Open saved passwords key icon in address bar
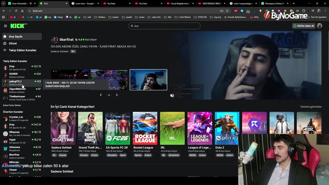This screenshot has width=329, height=185. [222, 11]
